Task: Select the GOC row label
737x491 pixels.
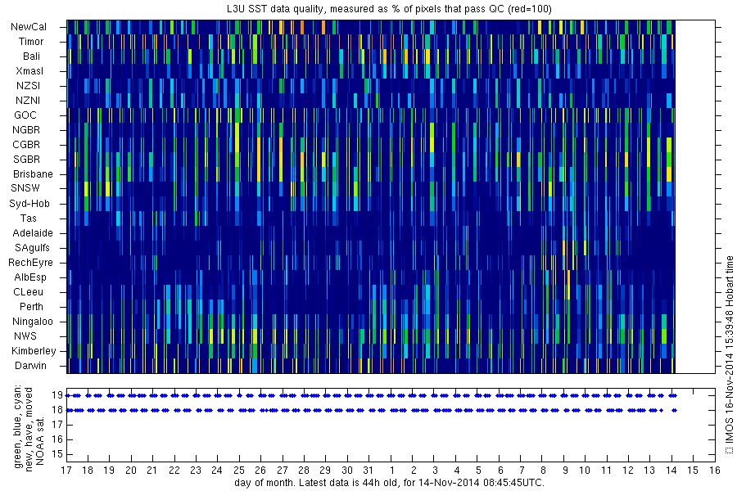Action: [25, 115]
